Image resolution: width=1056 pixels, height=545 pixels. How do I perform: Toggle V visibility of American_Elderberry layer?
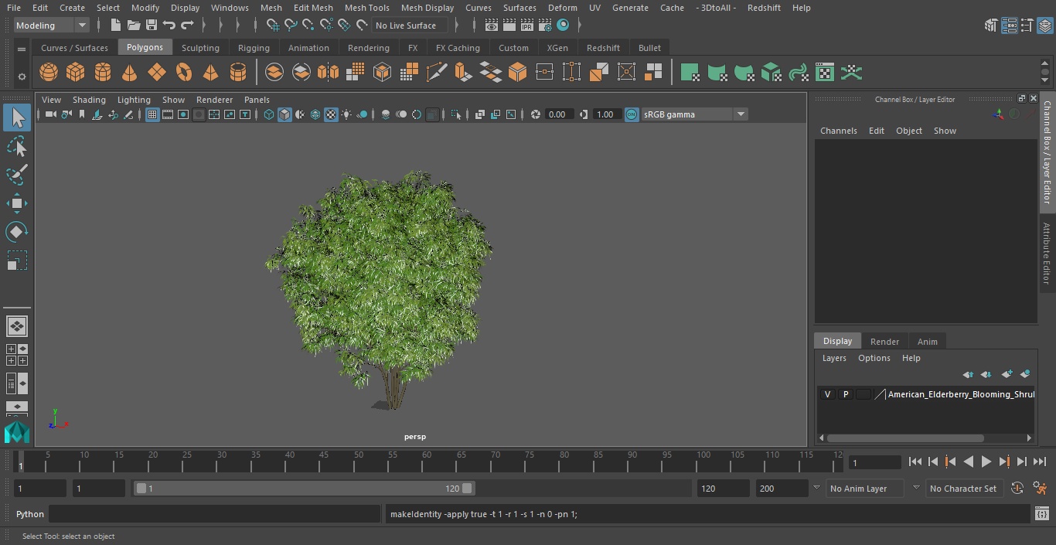click(827, 394)
